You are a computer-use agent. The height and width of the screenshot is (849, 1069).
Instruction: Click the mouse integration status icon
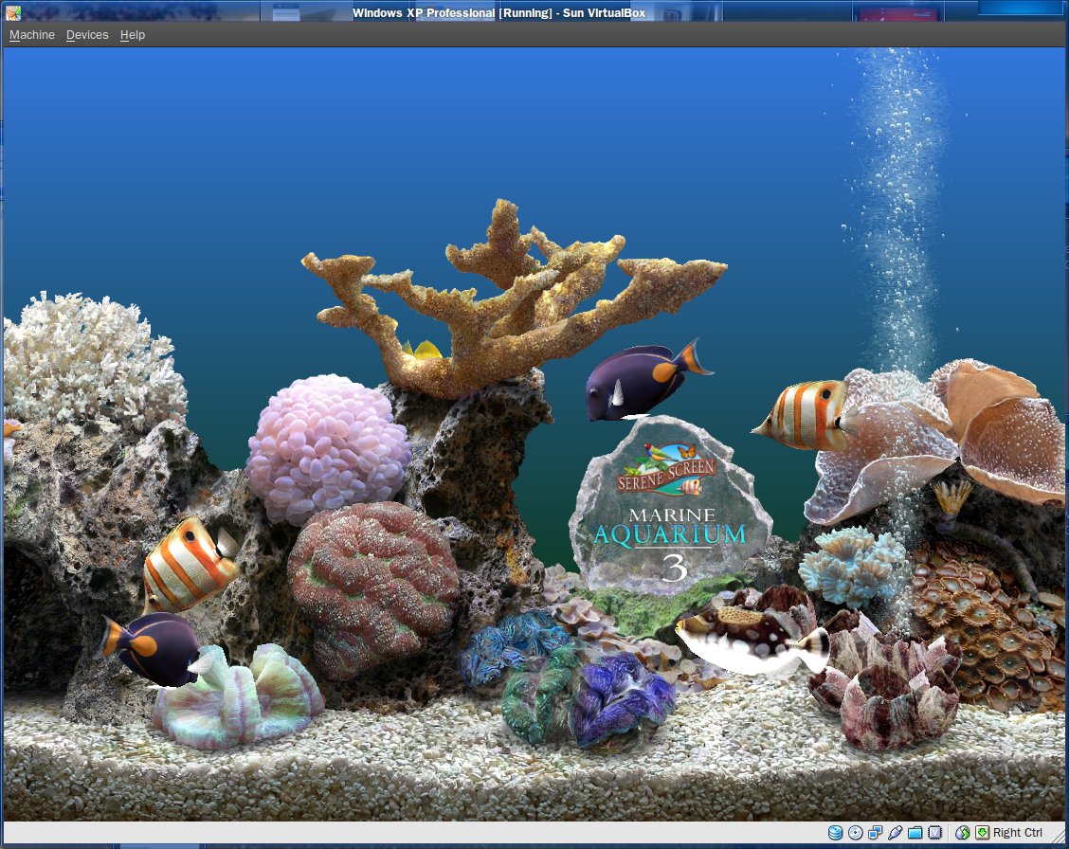pyautogui.click(x=963, y=832)
